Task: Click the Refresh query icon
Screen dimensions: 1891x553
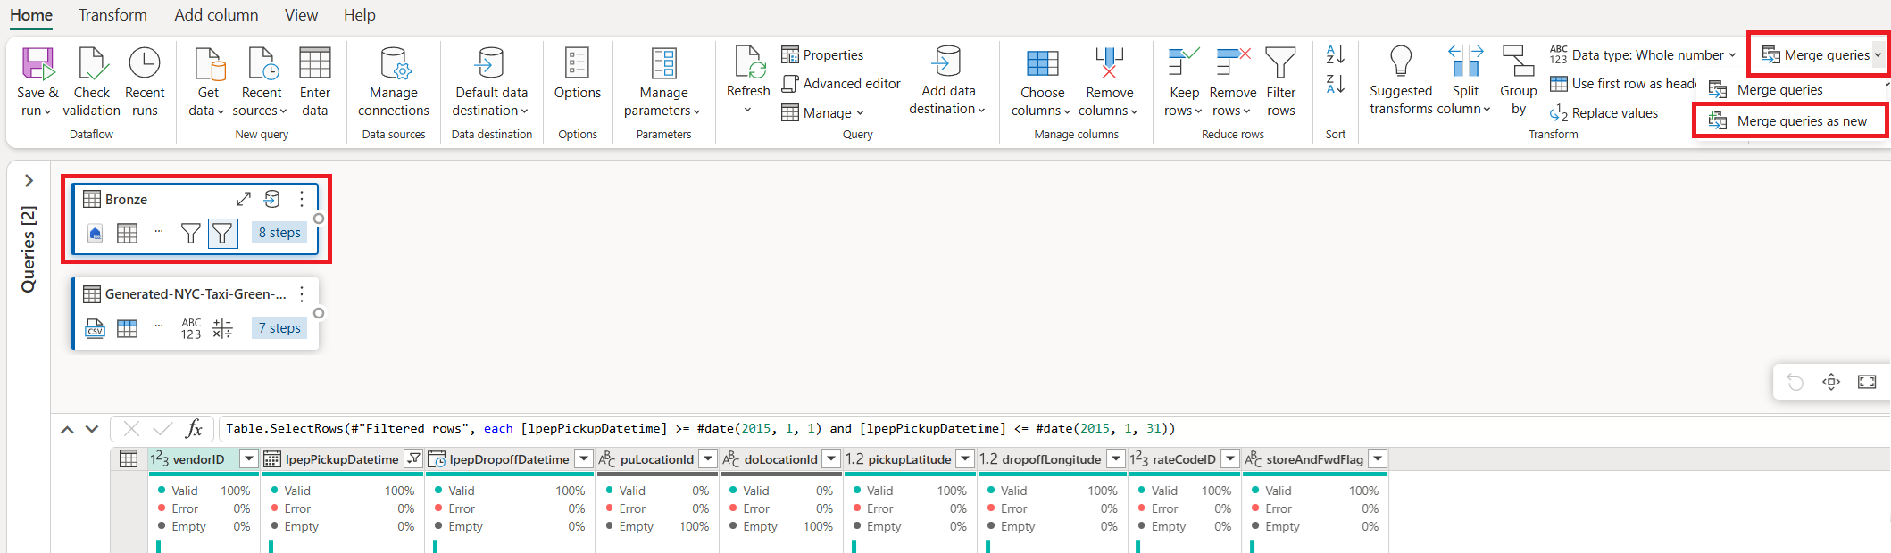Action: point(748,62)
